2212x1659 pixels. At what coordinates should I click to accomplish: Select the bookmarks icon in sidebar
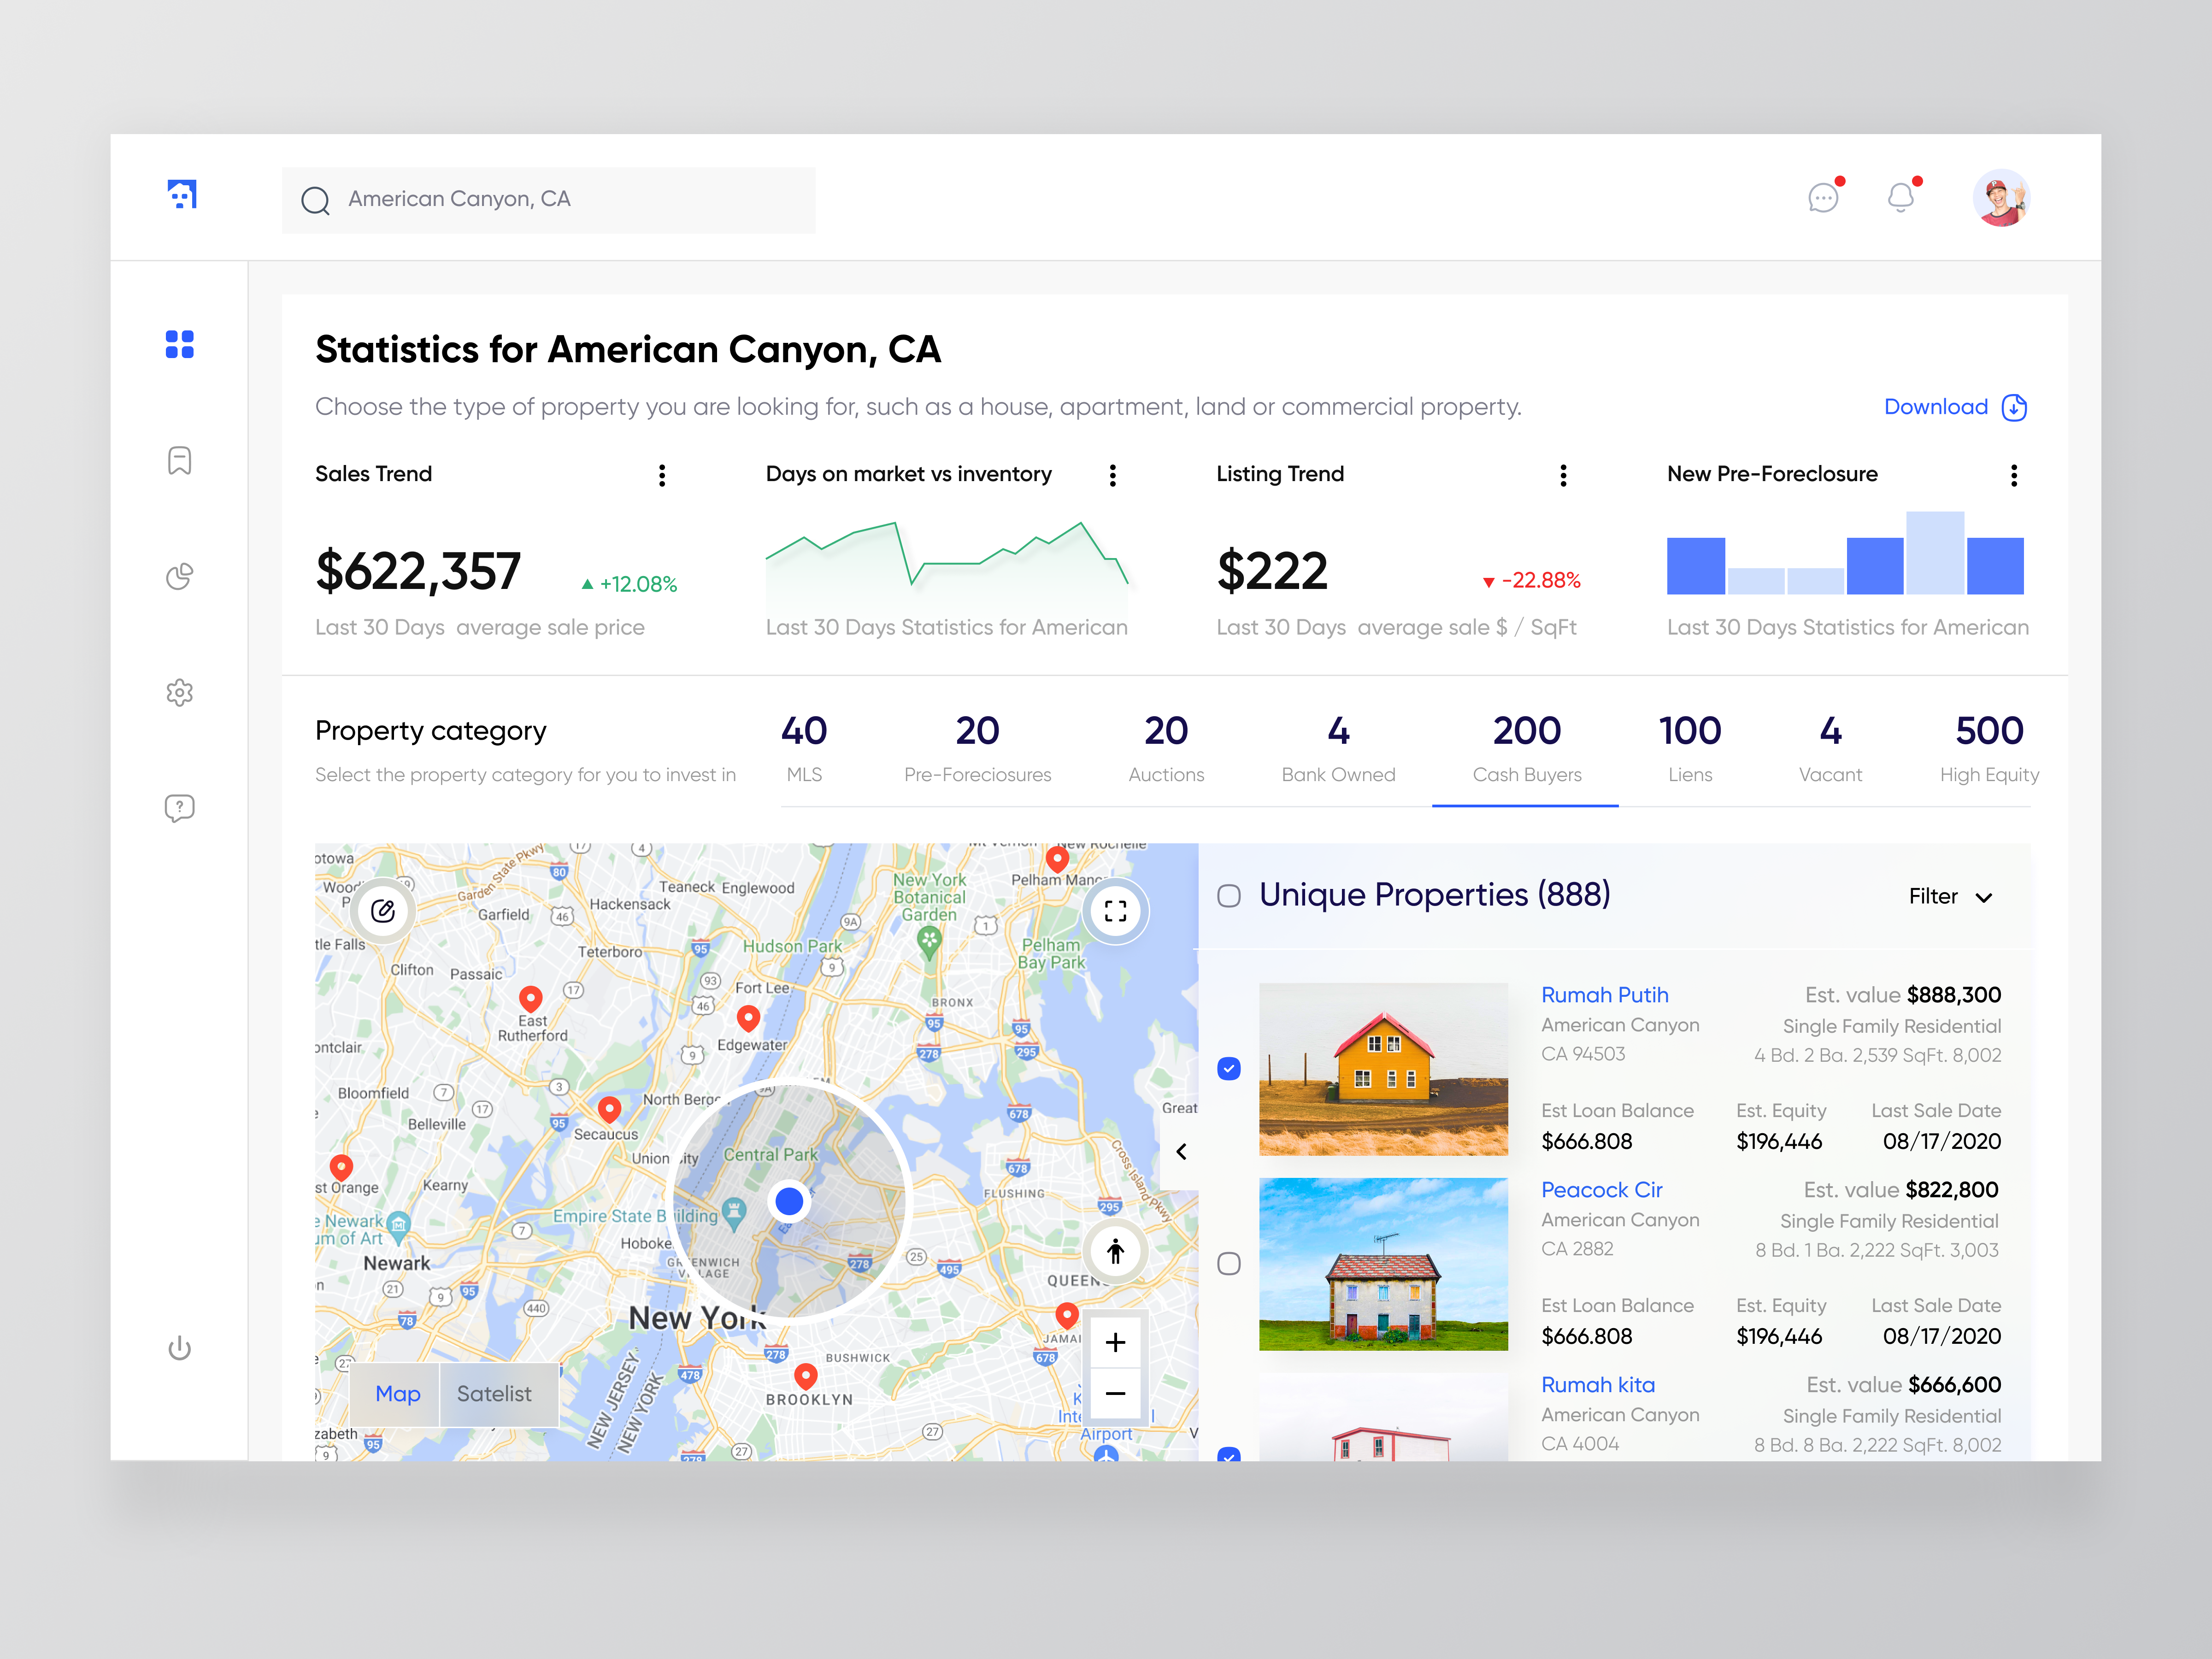click(180, 461)
